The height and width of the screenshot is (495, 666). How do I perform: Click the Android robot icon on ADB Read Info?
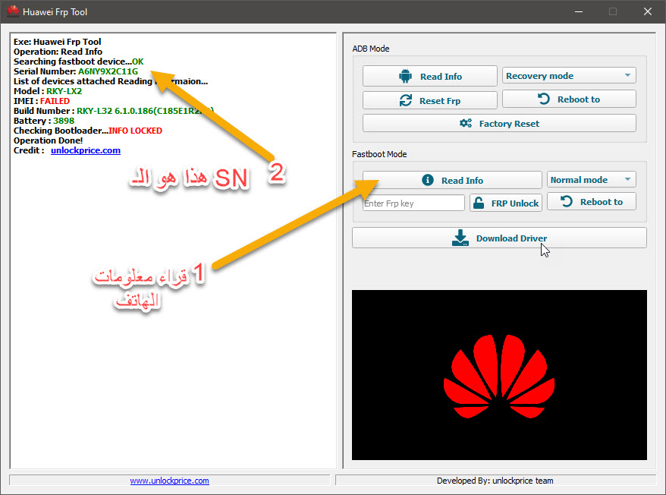[x=405, y=76]
